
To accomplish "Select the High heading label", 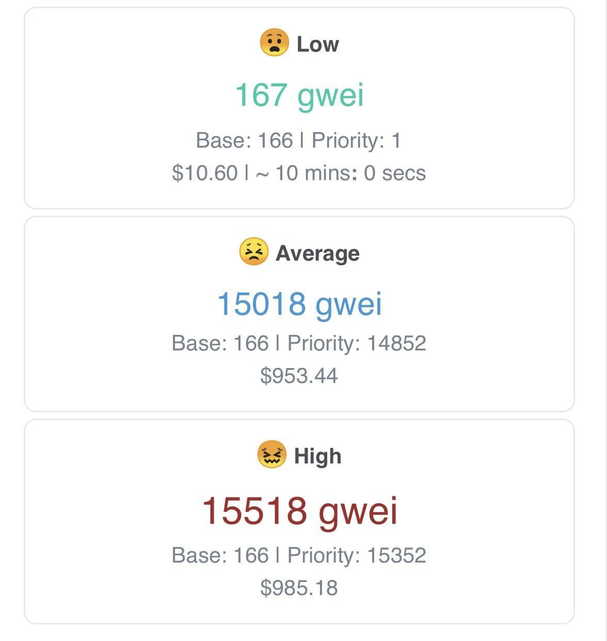I will pyautogui.click(x=317, y=456).
